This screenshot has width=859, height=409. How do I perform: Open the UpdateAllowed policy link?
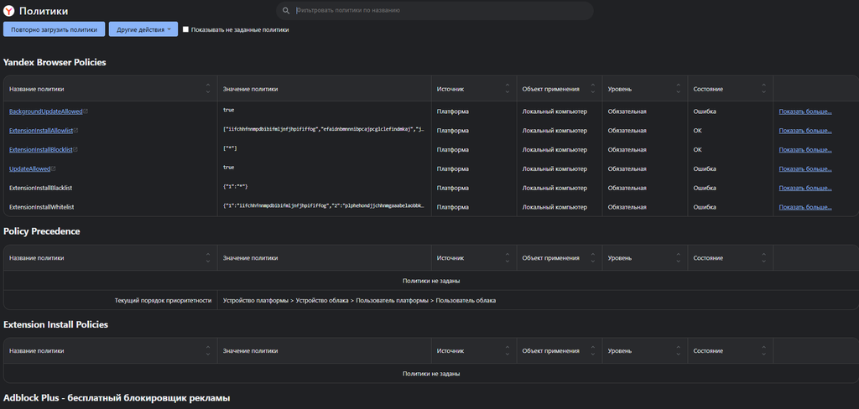30,168
